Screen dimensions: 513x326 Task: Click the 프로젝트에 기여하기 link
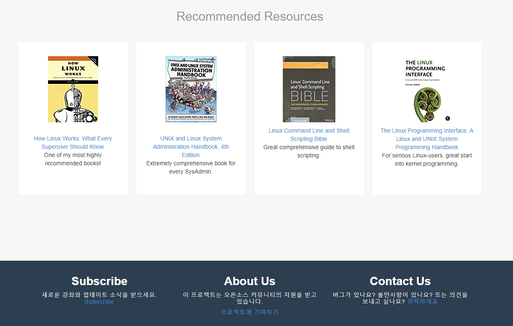[250, 312]
